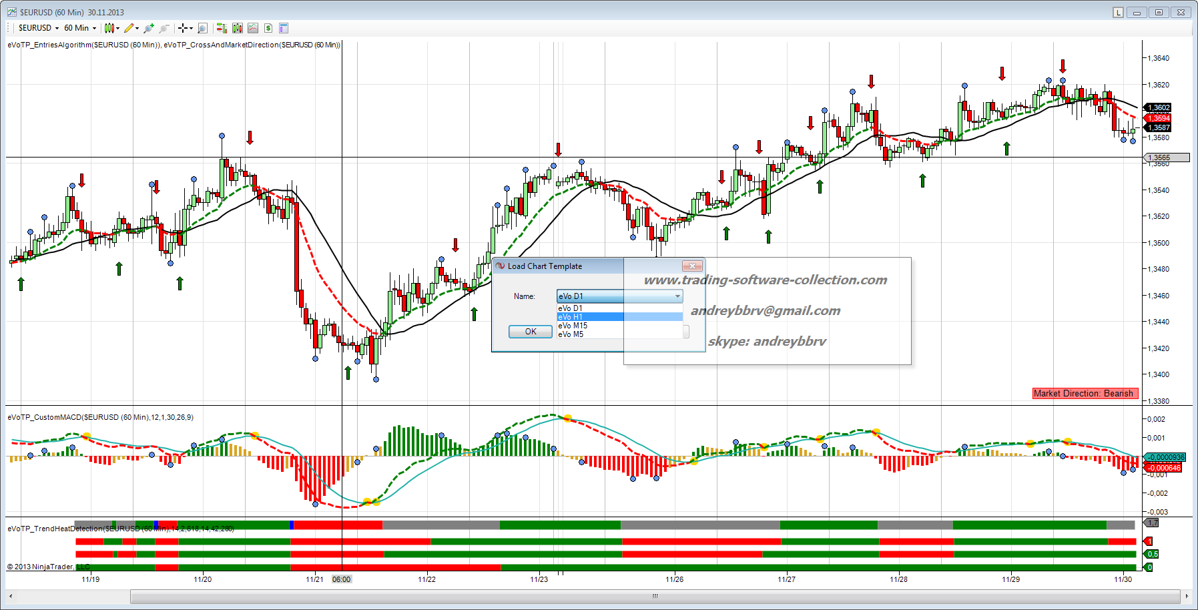1198x610 pixels.
Task: Expand the 60 Min interval dropdown
Action: (80, 28)
